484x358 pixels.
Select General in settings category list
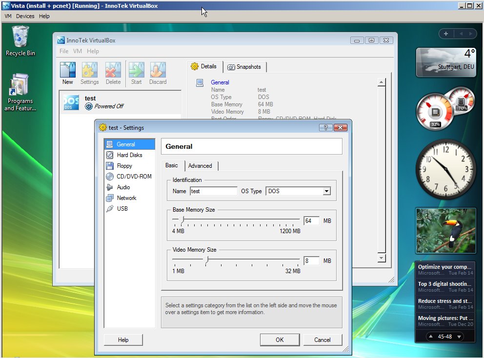point(129,144)
